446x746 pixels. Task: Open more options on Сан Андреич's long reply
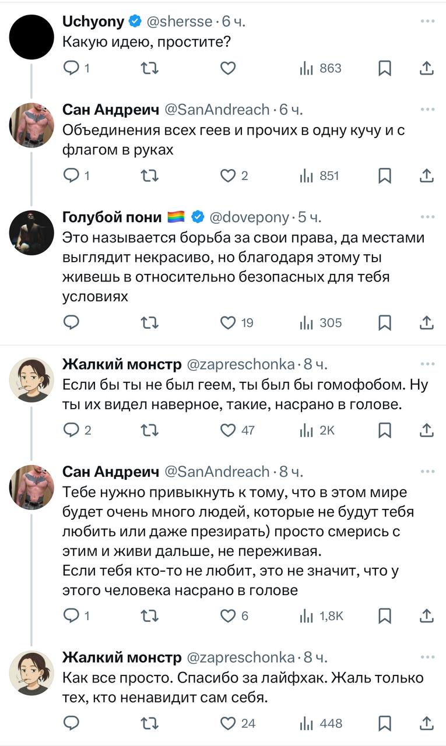tap(427, 472)
